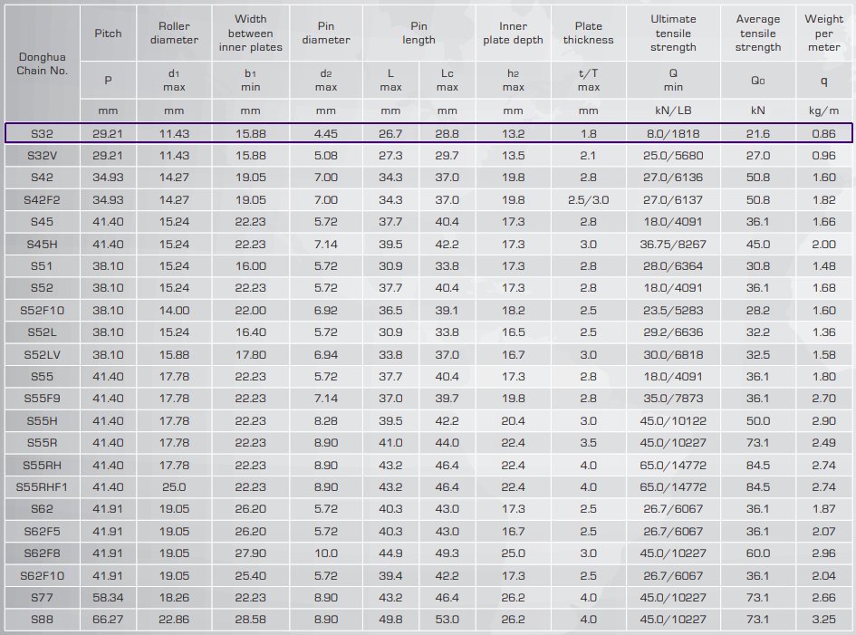
Task: Select the S55RHF1 chain number cell
Action: [42, 487]
